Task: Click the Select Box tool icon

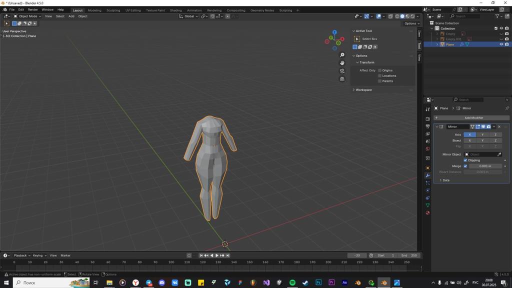Action: tap(357, 39)
